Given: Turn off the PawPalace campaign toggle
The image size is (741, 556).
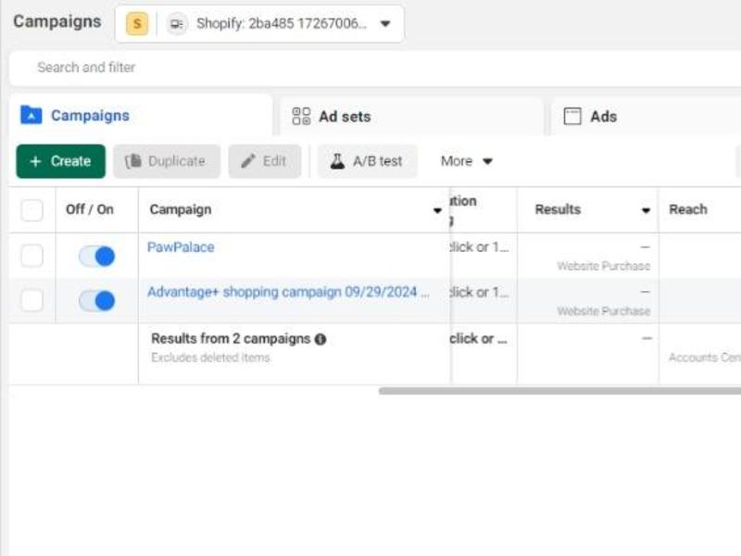Looking at the screenshot, I should coord(97,257).
